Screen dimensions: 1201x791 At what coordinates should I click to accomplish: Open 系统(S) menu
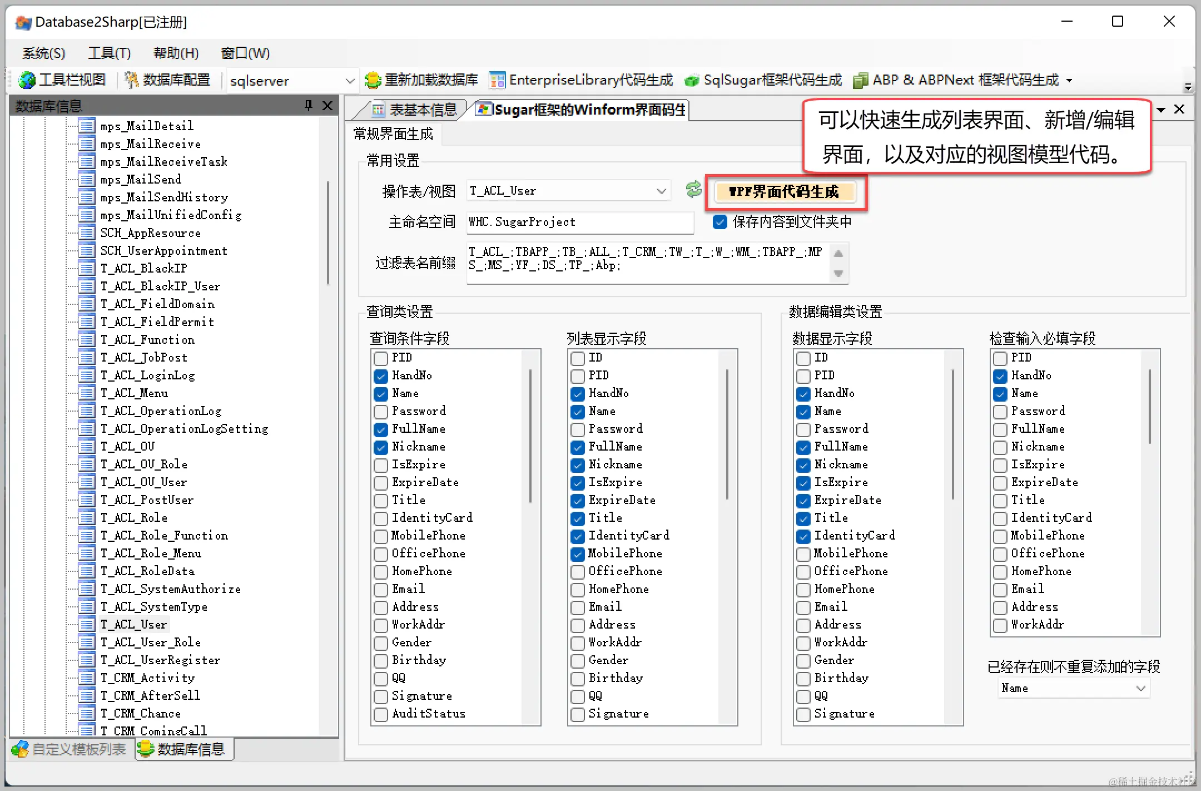click(44, 53)
